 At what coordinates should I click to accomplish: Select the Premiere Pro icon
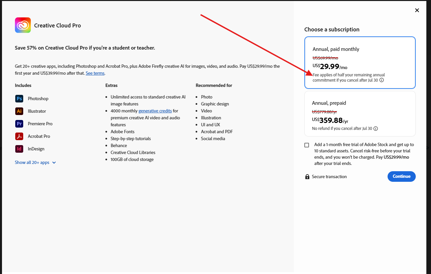tap(19, 123)
